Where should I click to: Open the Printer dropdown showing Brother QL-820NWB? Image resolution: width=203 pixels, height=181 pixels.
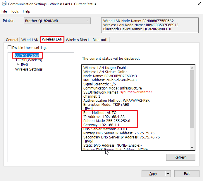click(57, 21)
